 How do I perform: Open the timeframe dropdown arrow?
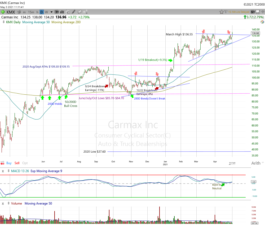click(52, 12)
